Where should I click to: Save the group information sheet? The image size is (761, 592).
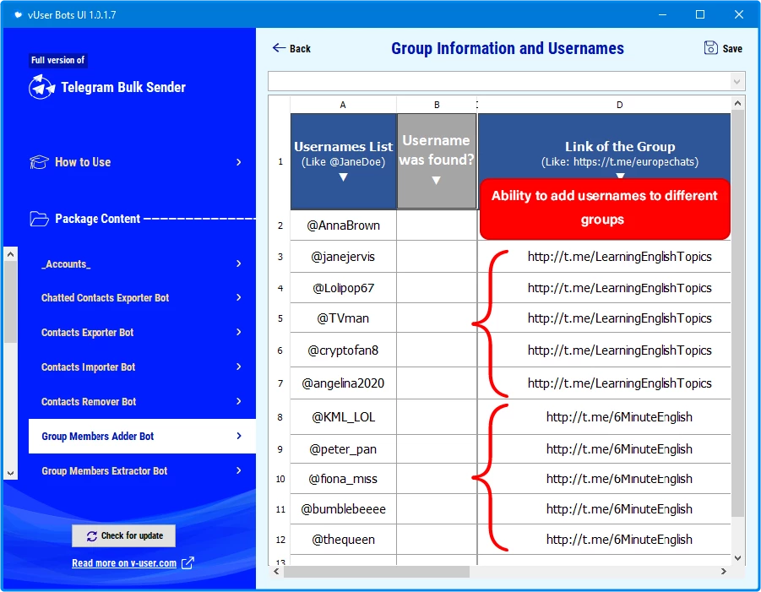[x=723, y=48]
